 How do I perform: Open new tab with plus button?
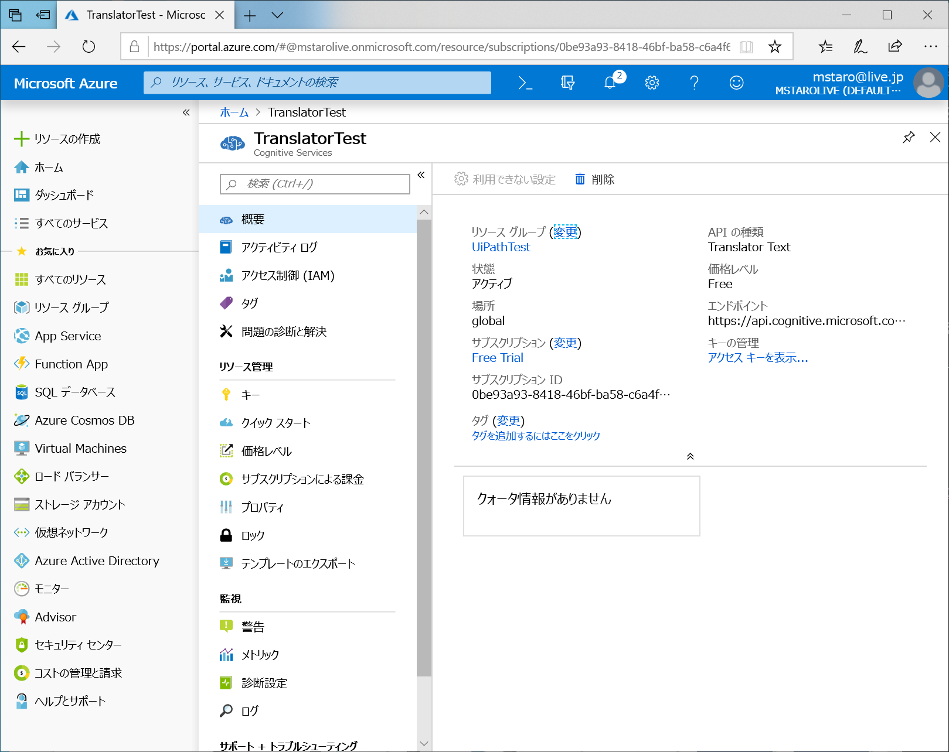tap(250, 15)
